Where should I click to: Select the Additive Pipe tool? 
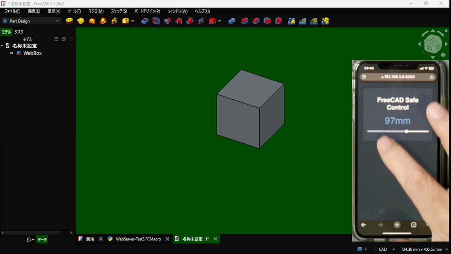[x=103, y=21]
